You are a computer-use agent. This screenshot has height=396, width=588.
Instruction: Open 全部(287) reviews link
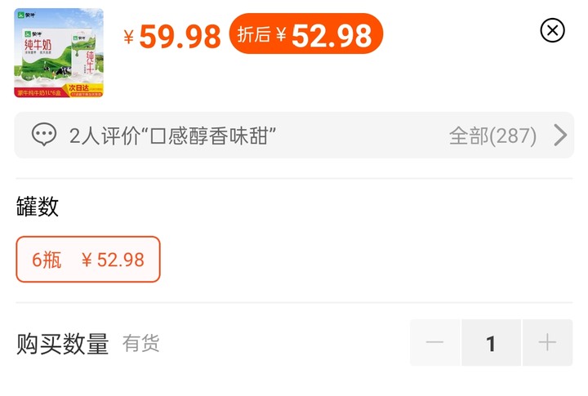[492, 136]
